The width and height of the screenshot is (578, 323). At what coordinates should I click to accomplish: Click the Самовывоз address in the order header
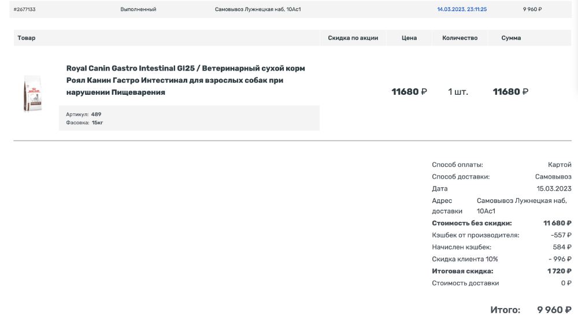click(258, 9)
